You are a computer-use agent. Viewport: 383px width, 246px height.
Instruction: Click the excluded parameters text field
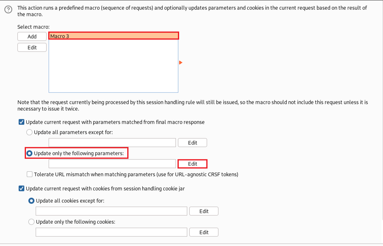click(x=112, y=143)
